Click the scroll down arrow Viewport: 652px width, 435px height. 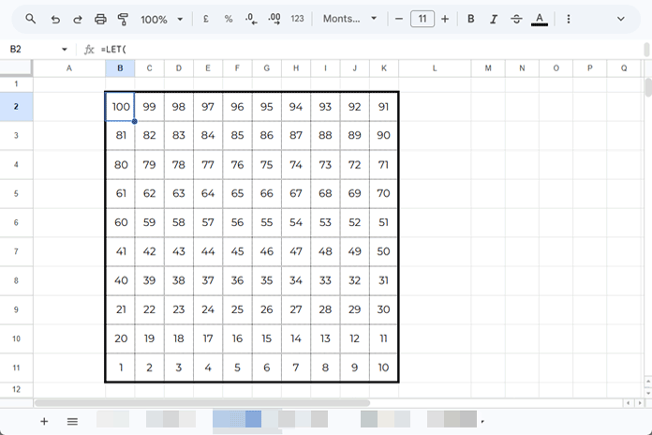648,393
